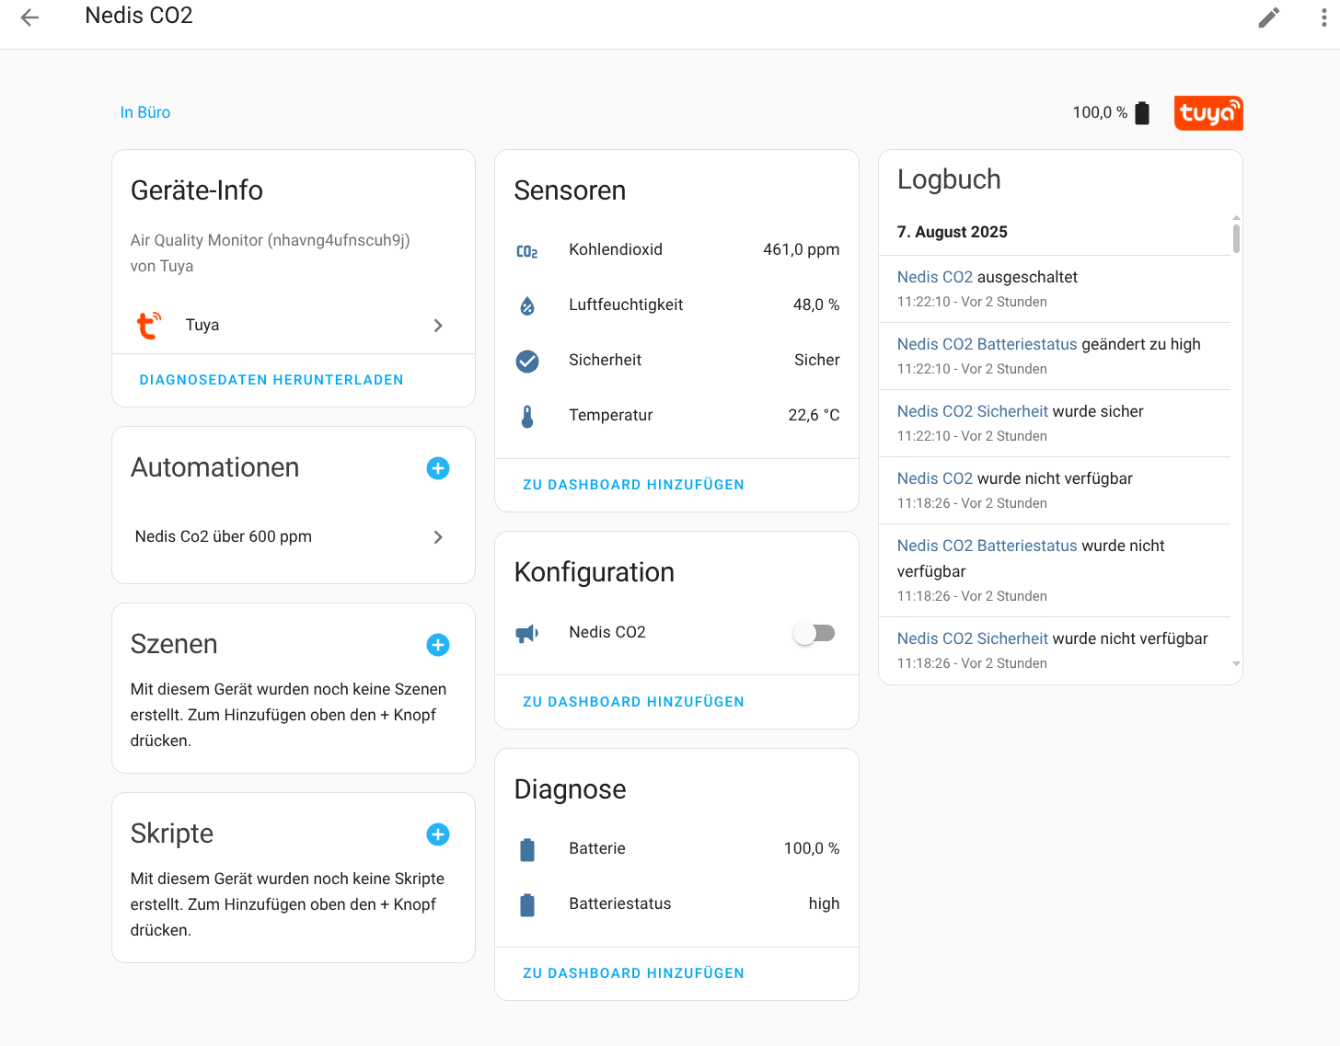Add Konfiguration card to dashboard

click(633, 702)
